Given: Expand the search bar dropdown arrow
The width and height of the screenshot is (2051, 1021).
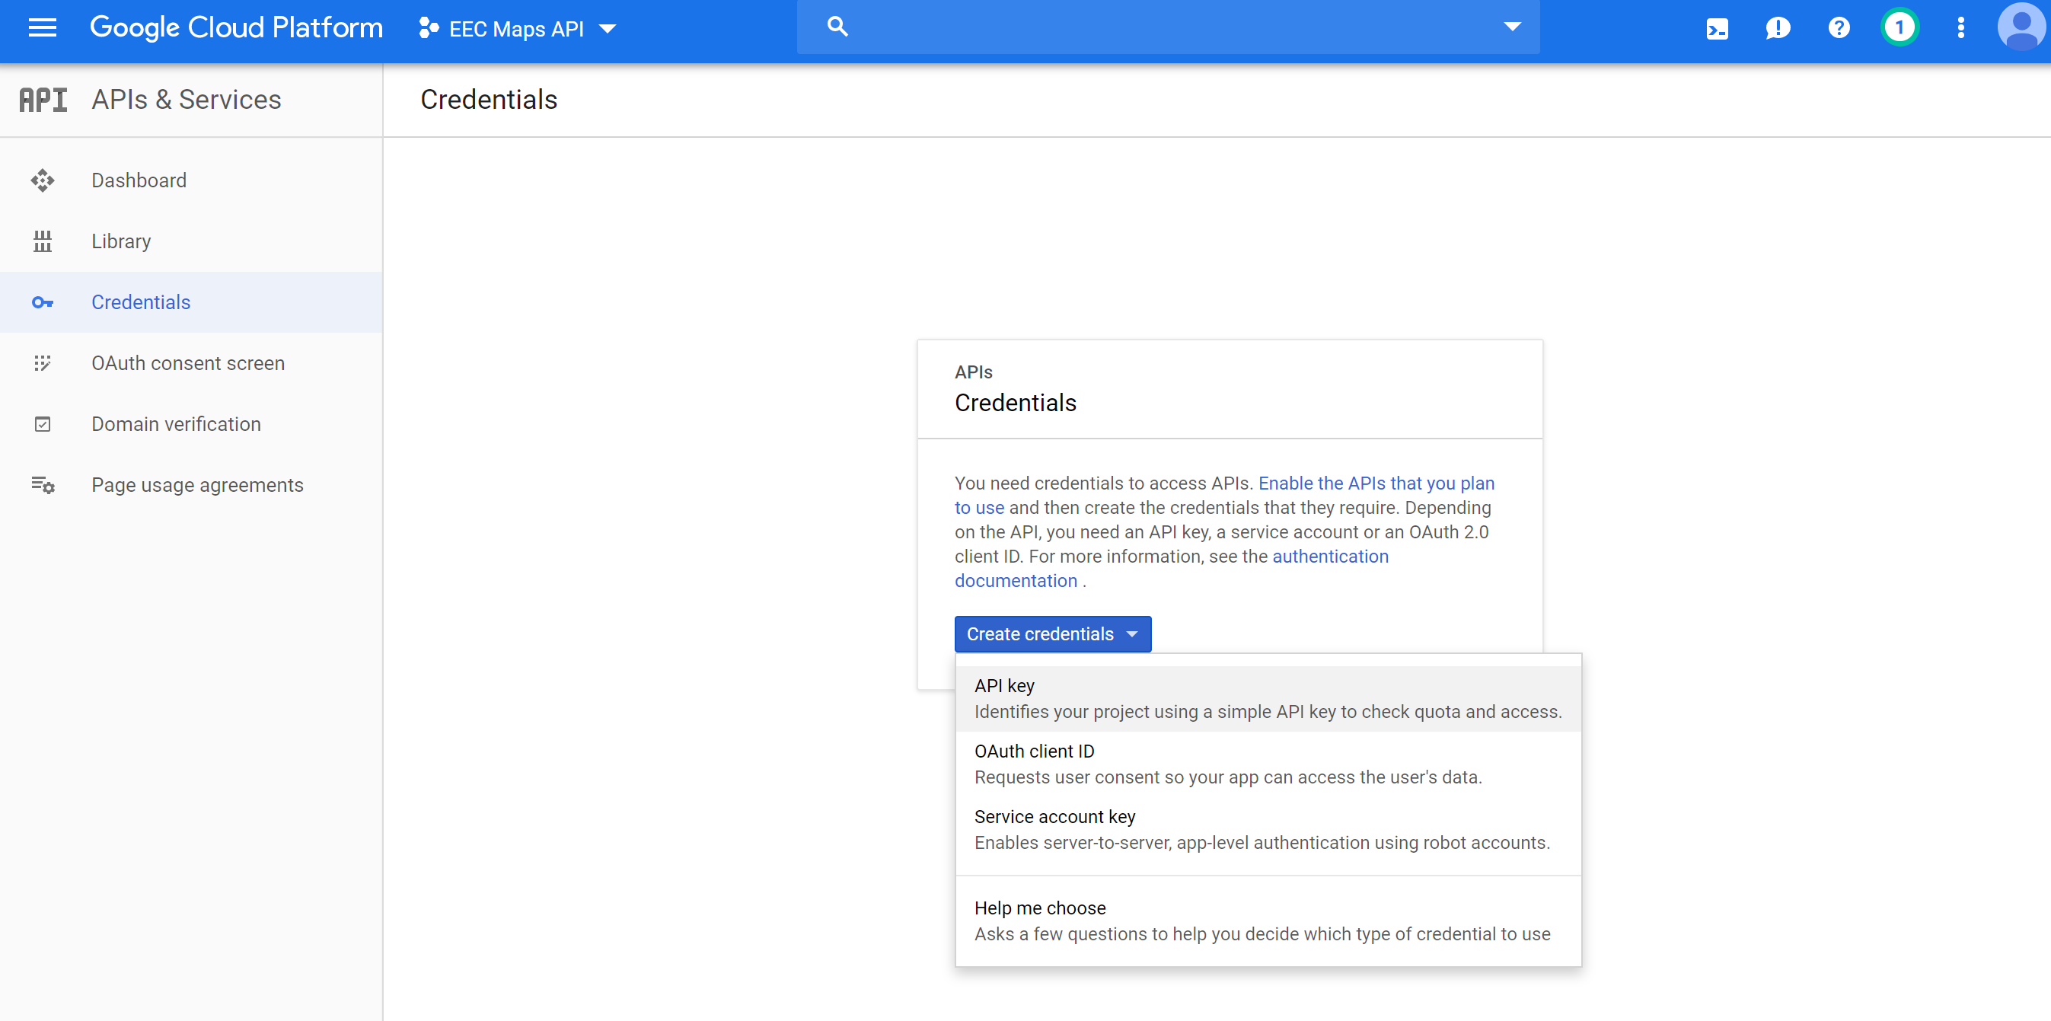Looking at the screenshot, I should 1512,27.
